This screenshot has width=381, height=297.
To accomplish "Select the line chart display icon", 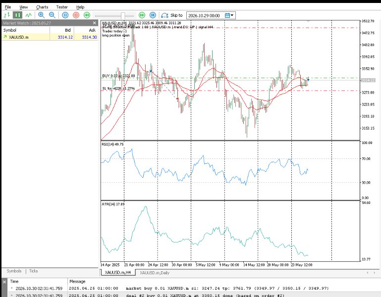I will click(x=28, y=15).
